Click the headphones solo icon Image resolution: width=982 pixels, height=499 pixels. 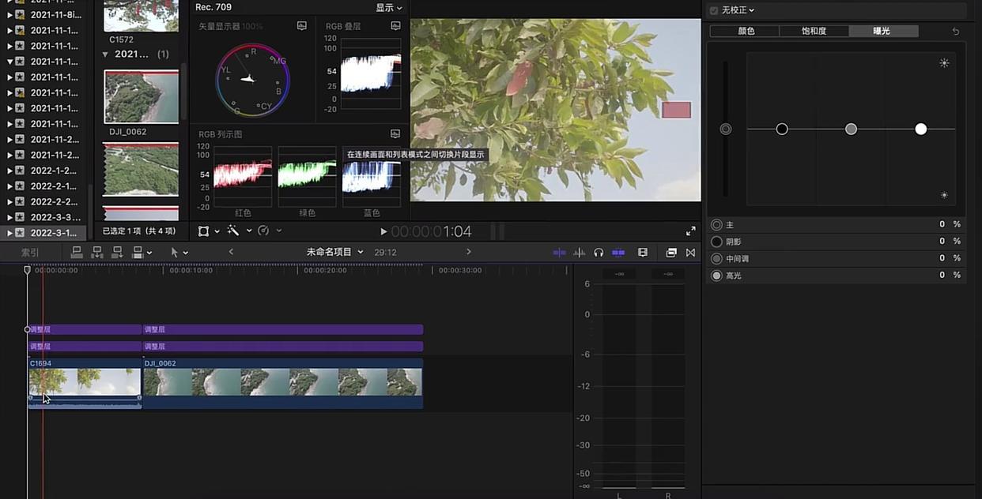click(x=599, y=253)
